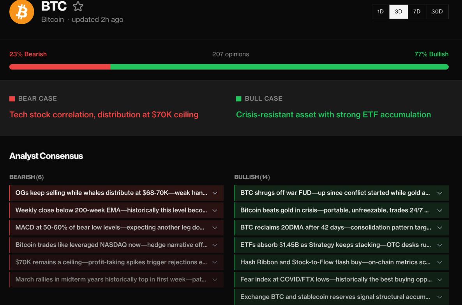
Task: Select the 1D timeframe
Action: (x=380, y=12)
